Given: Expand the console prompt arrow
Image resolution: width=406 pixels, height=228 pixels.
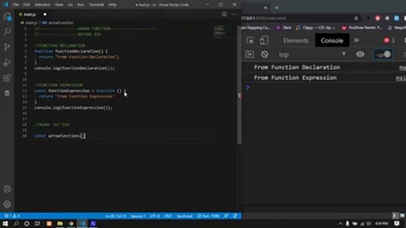Looking at the screenshot, I should tap(248, 87).
